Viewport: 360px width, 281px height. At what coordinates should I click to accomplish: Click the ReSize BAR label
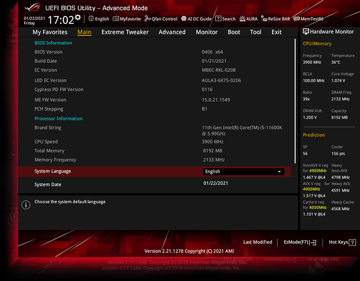279,19
